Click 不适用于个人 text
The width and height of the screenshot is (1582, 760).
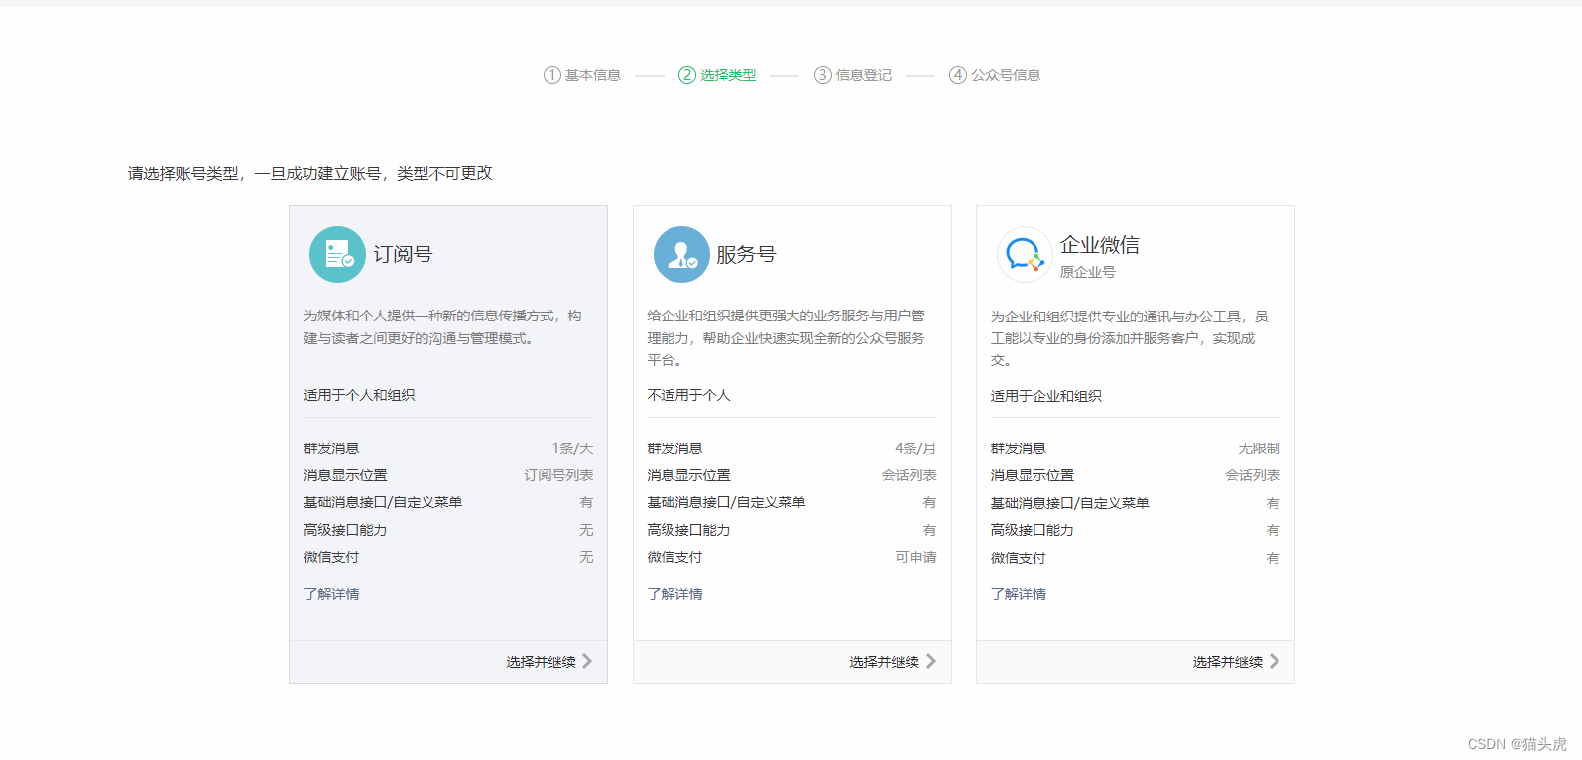689,395
